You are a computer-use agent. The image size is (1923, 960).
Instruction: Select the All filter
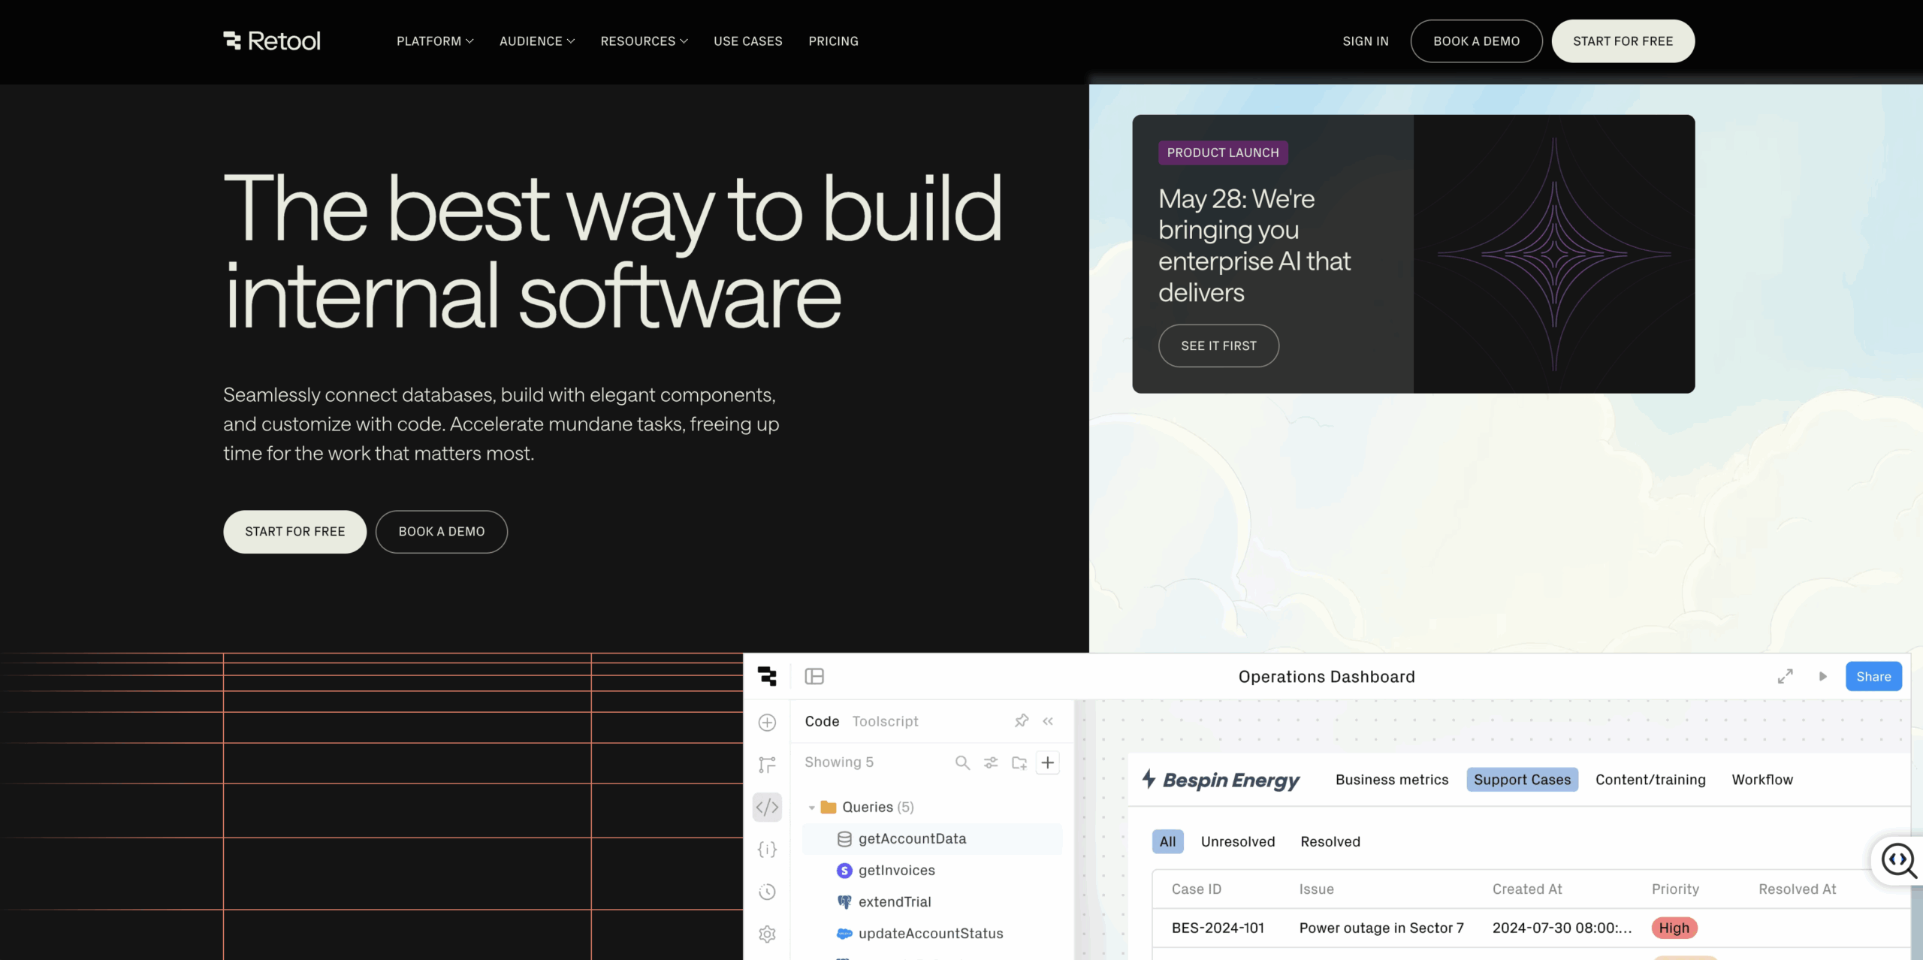(x=1167, y=841)
